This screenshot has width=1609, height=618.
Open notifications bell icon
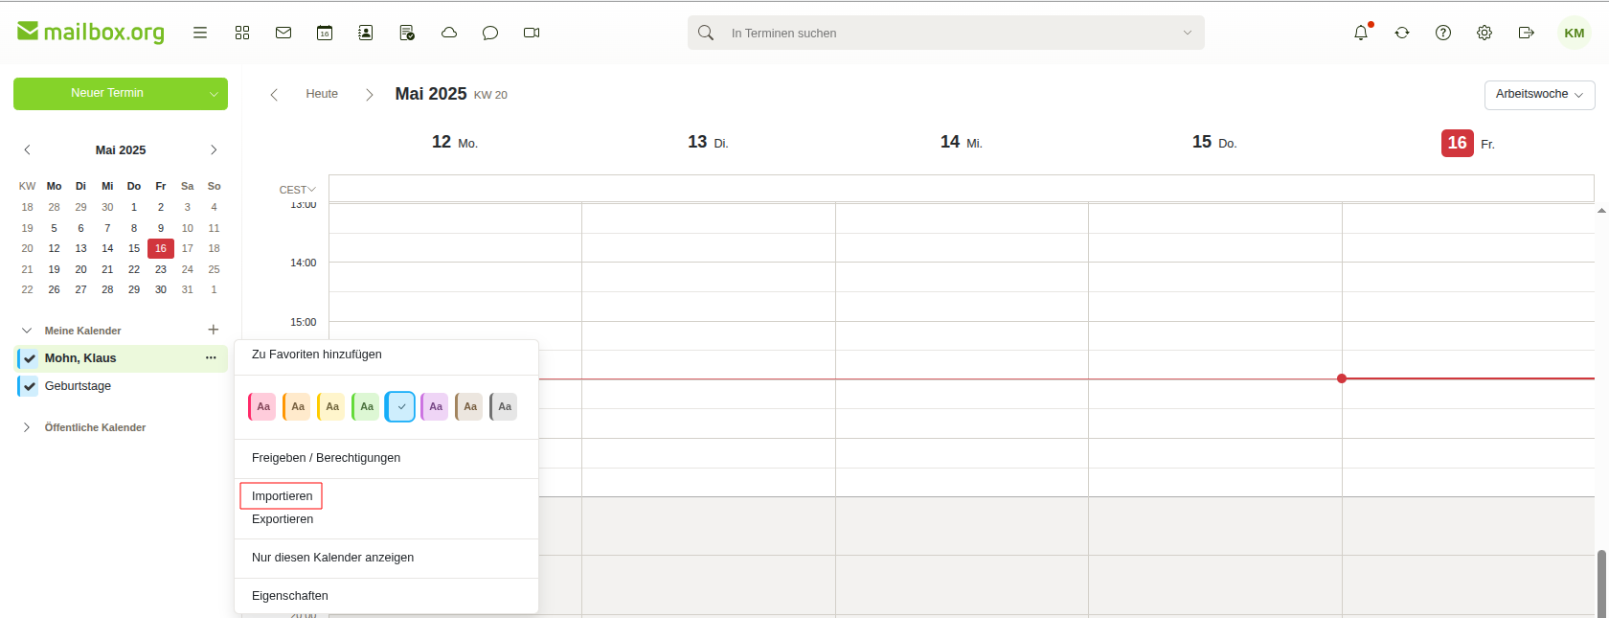click(x=1361, y=33)
